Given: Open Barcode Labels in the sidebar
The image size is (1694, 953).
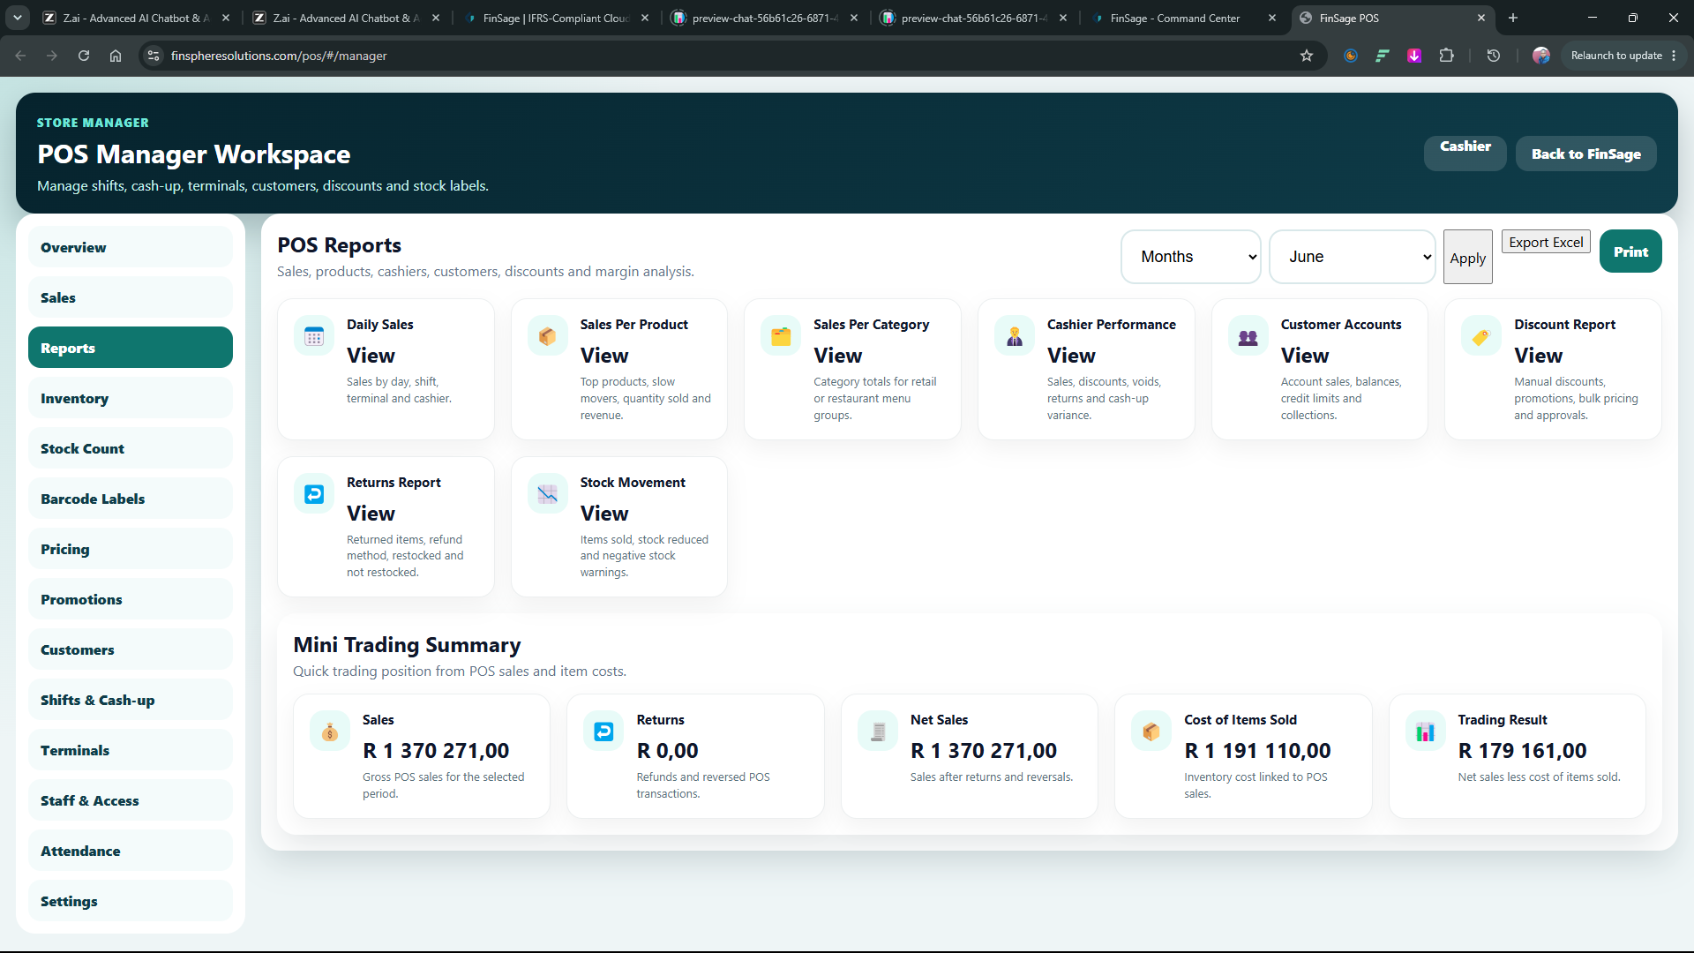Looking at the screenshot, I should pyautogui.click(x=131, y=499).
